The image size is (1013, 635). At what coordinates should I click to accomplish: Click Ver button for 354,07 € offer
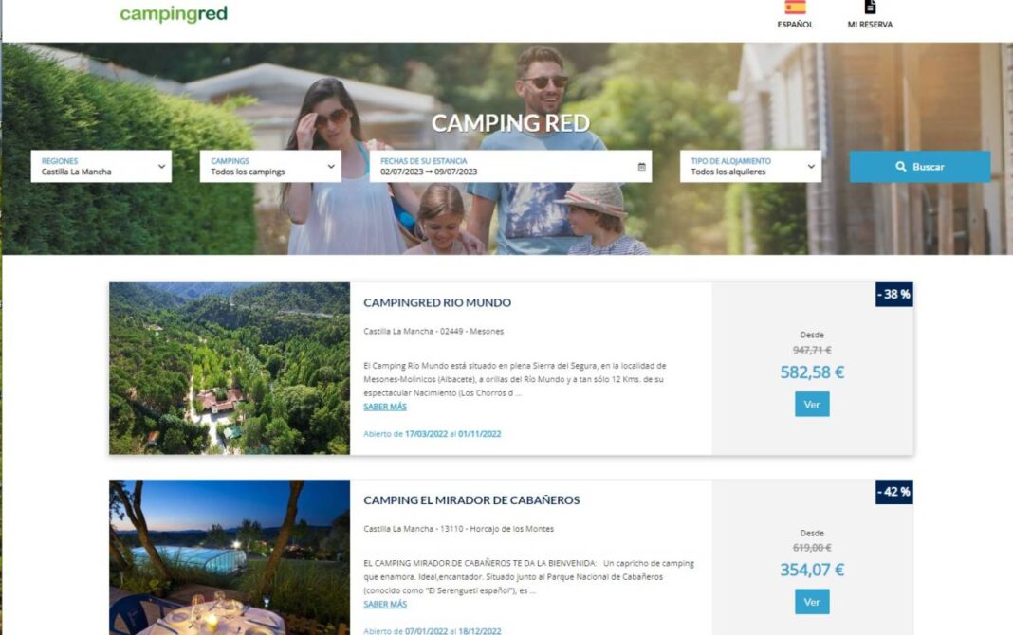(811, 602)
